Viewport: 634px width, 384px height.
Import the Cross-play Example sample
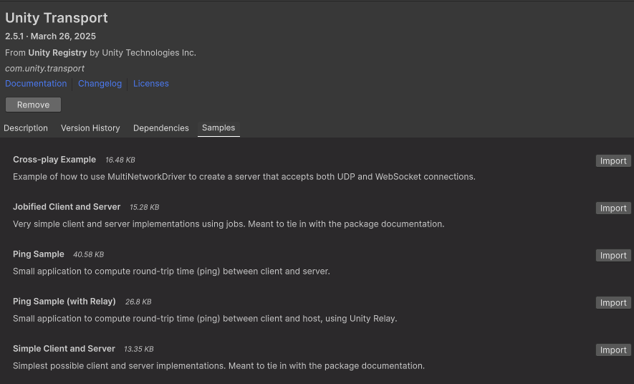point(613,161)
